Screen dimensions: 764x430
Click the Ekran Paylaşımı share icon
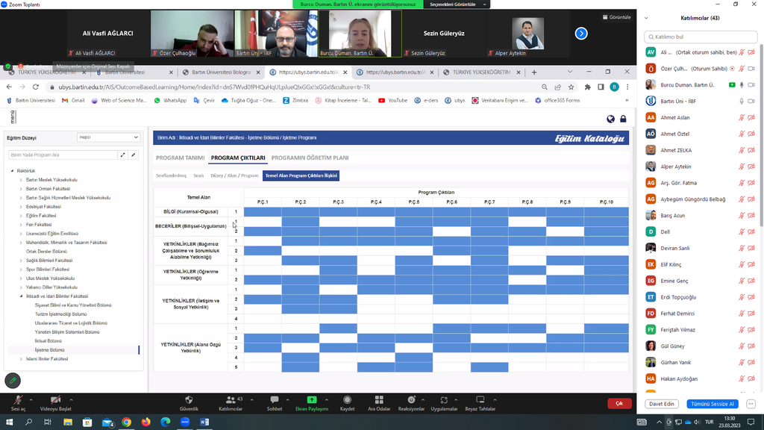[311, 400]
